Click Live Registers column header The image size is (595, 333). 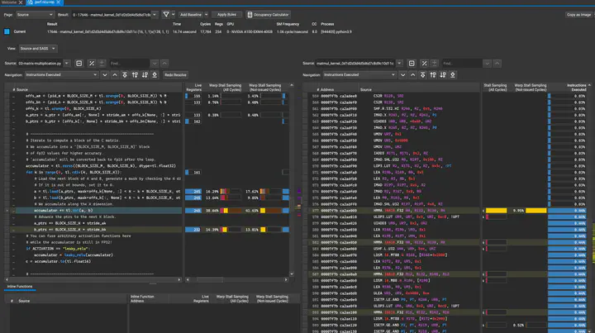click(x=193, y=88)
